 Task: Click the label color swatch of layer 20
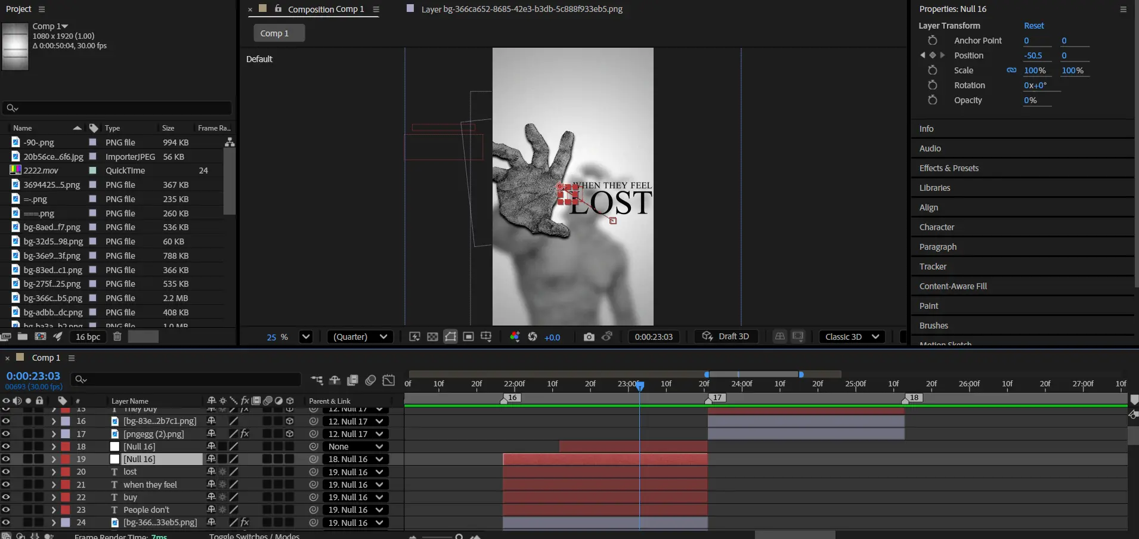[x=66, y=472]
